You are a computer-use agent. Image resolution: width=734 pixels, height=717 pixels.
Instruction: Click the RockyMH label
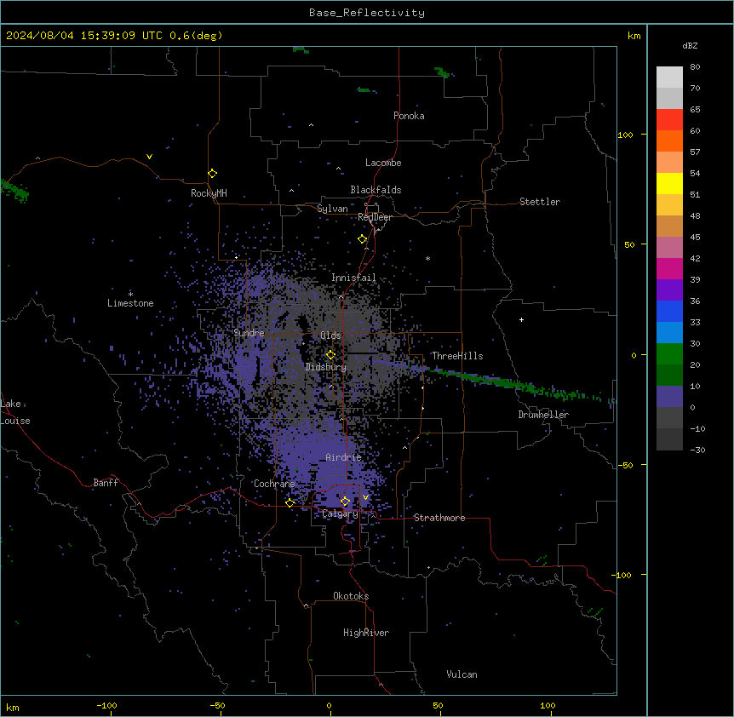(x=209, y=193)
